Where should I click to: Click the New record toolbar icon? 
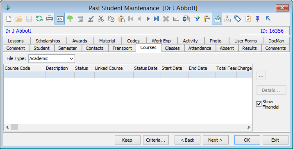point(9,19)
